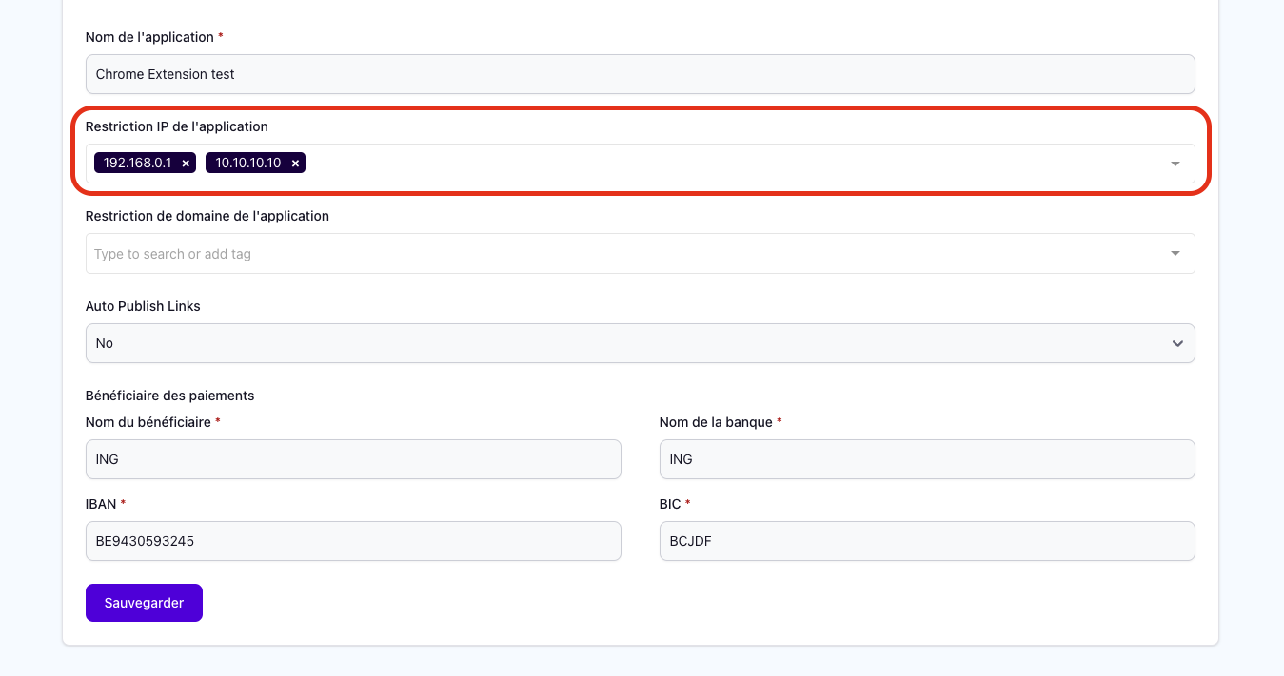
Task: Select the 10.10.10.10 tag text
Action: pyautogui.click(x=247, y=164)
